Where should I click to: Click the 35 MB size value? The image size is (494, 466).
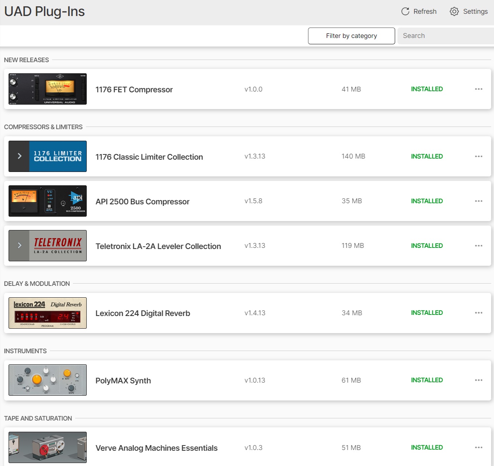click(x=352, y=201)
